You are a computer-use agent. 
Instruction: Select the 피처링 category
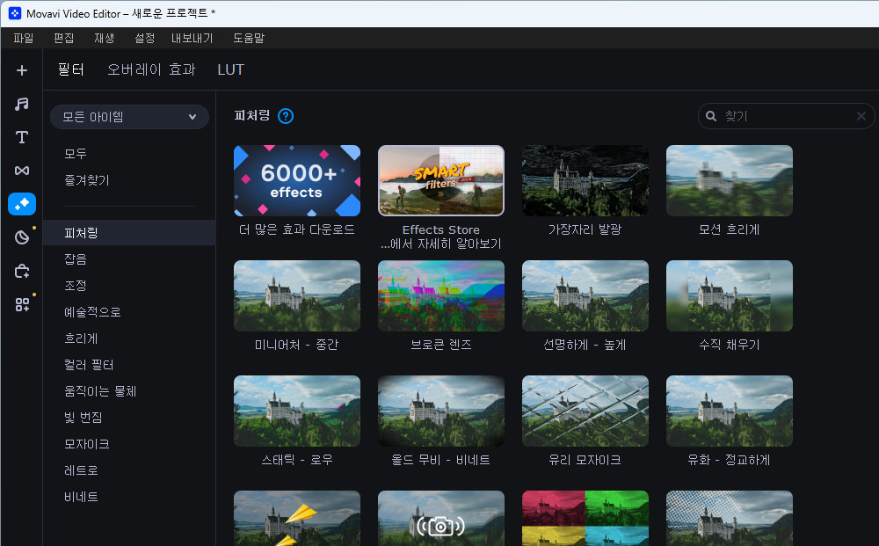tap(129, 233)
